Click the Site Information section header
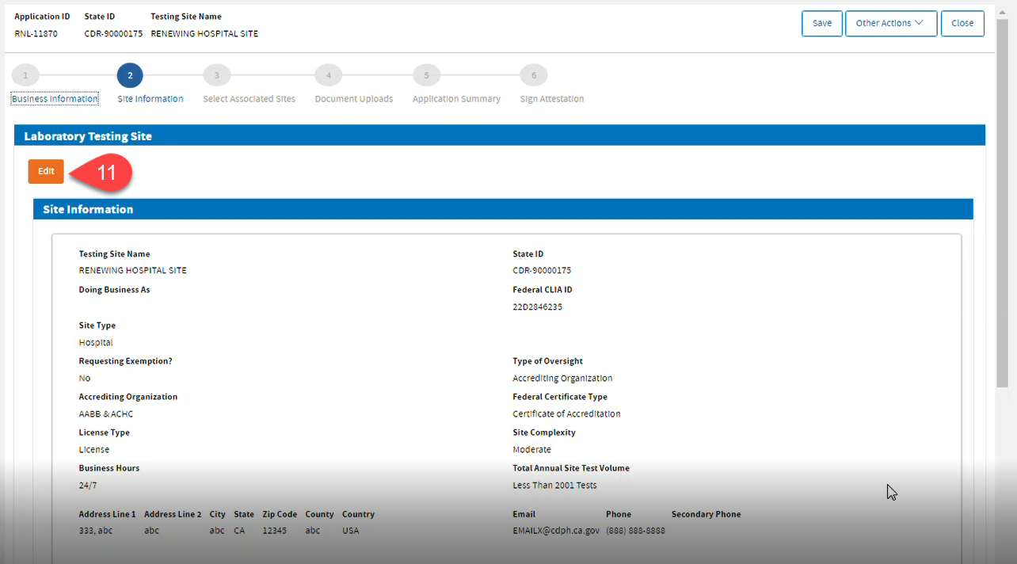The image size is (1017, 564). coord(503,209)
